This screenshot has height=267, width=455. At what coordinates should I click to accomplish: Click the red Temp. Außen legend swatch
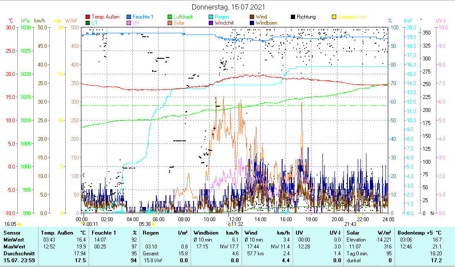point(88,17)
